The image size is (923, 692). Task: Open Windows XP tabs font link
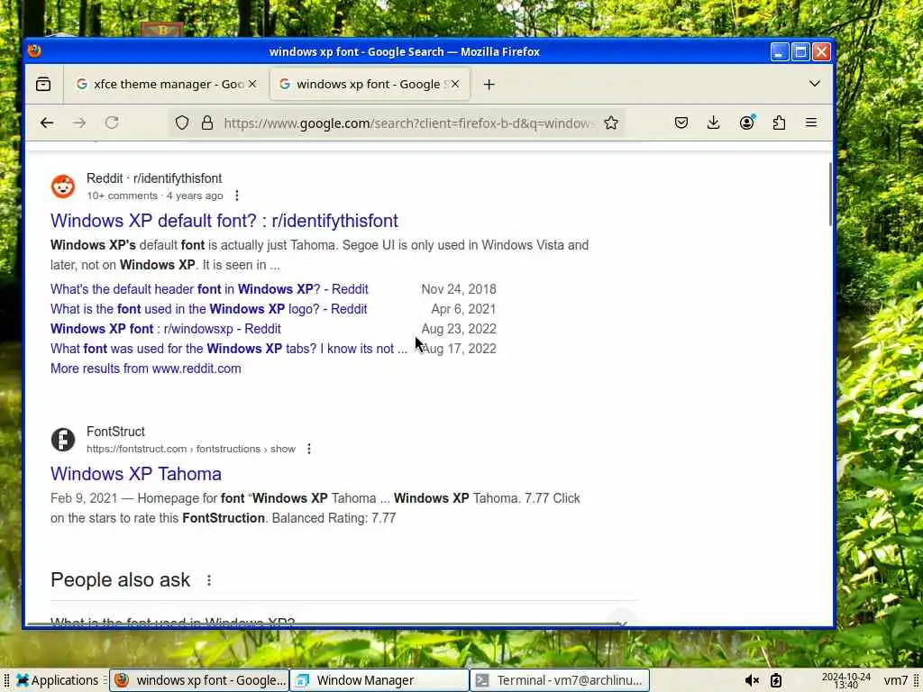click(x=228, y=349)
